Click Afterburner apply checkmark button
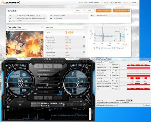 click(x=58, y=98)
